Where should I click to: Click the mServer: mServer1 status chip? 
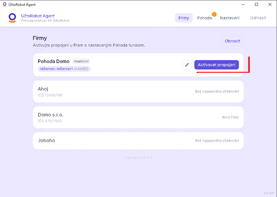click(64, 69)
